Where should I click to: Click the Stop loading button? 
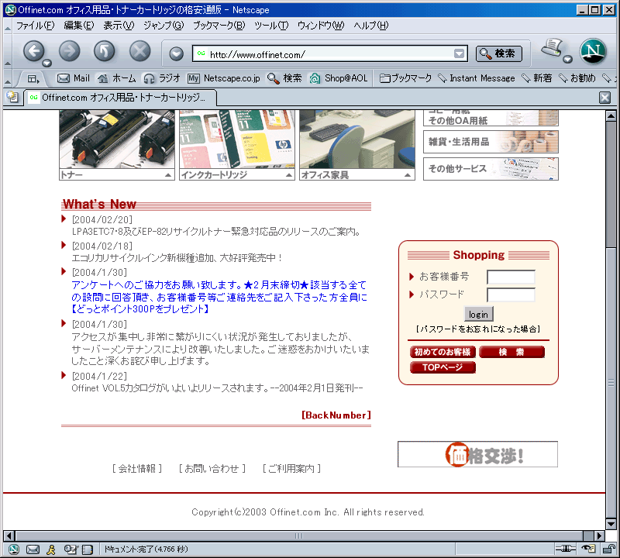pyautogui.click(x=140, y=51)
